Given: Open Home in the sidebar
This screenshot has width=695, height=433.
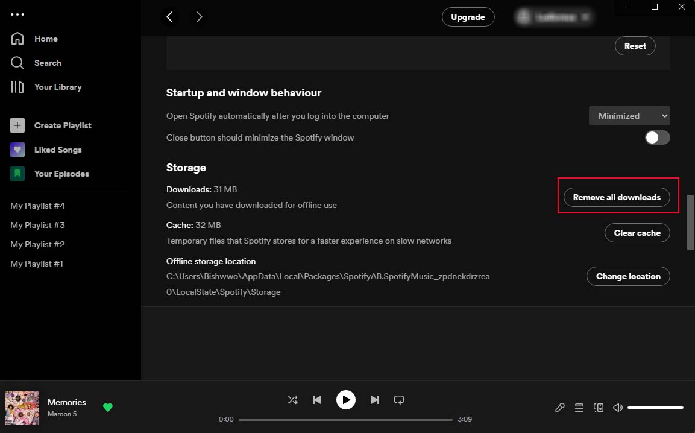Looking at the screenshot, I should pos(46,39).
